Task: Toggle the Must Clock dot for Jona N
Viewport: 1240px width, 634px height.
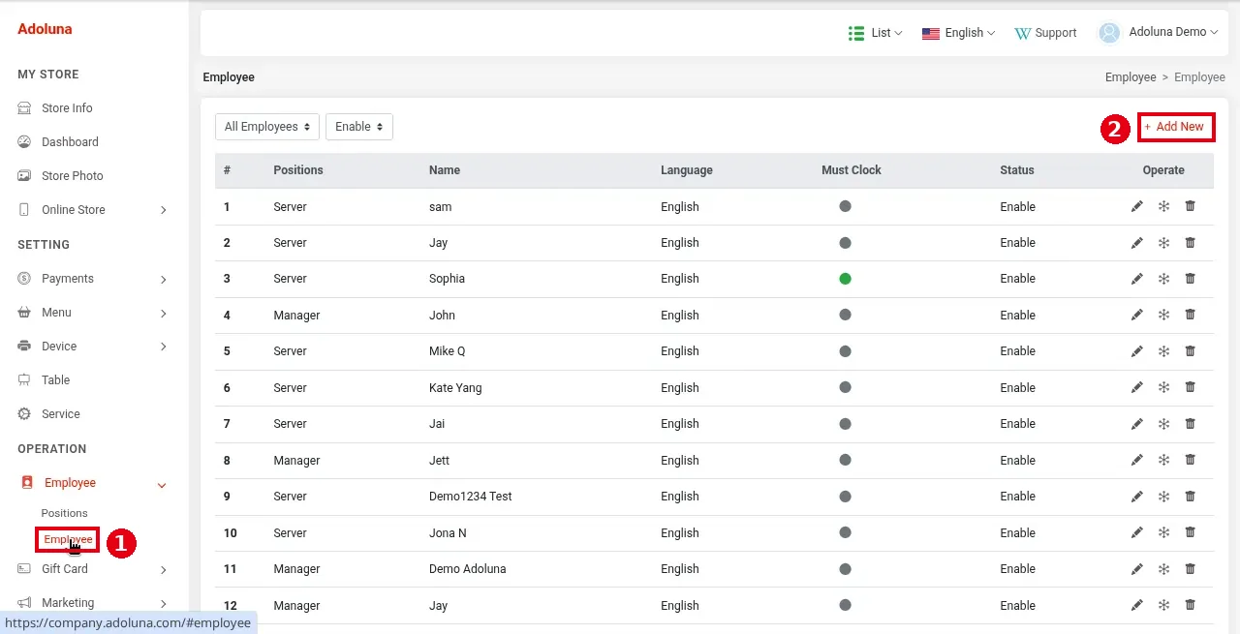Action: [x=845, y=532]
